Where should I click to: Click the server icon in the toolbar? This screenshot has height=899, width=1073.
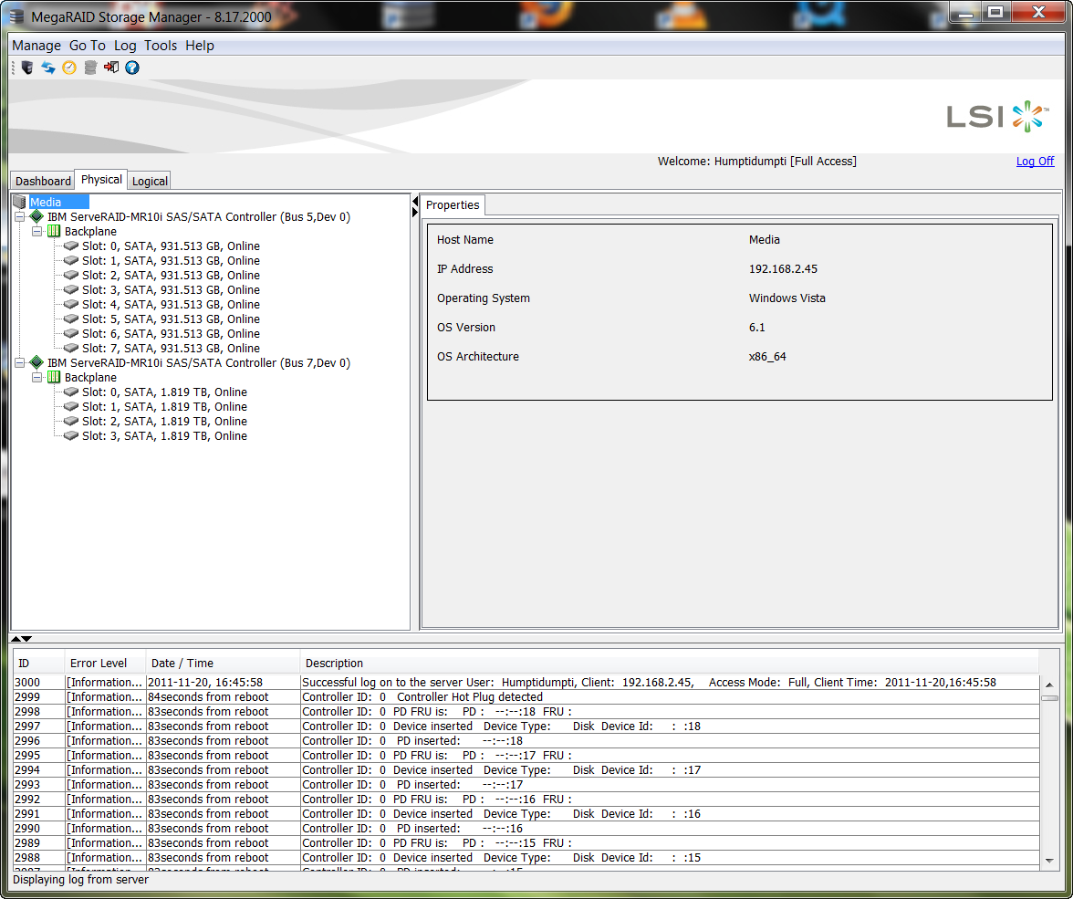coord(27,68)
